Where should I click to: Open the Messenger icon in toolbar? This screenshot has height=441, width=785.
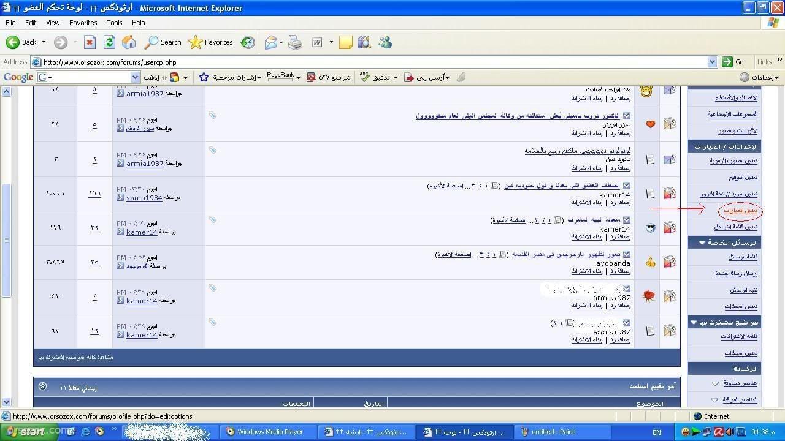click(385, 42)
